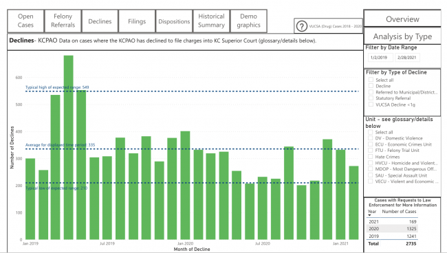Viewport: 447px width, 253px height.
Task: Click the tallest green bar in chart
Action: [68, 147]
